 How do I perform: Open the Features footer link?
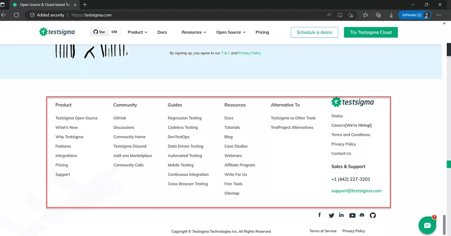click(63, 146)
